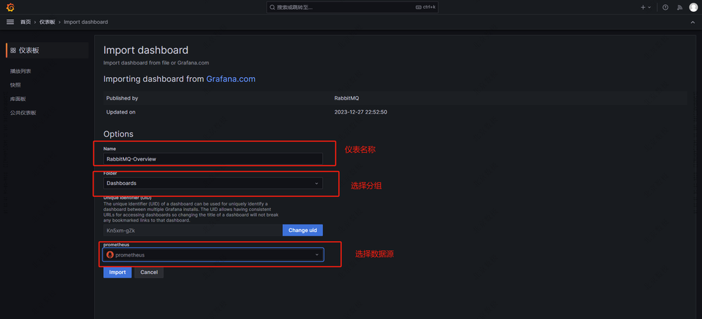Image resolution: width=702 pixels, height=319 pixels.
Task: Go to 首页 breadcrumb
Action: point(25,22)
